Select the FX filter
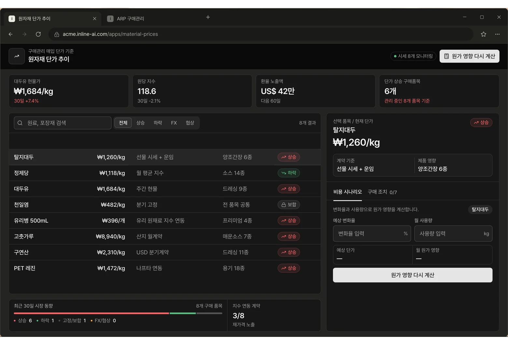This screenshot has width=508, height=345. pos(174,123)
